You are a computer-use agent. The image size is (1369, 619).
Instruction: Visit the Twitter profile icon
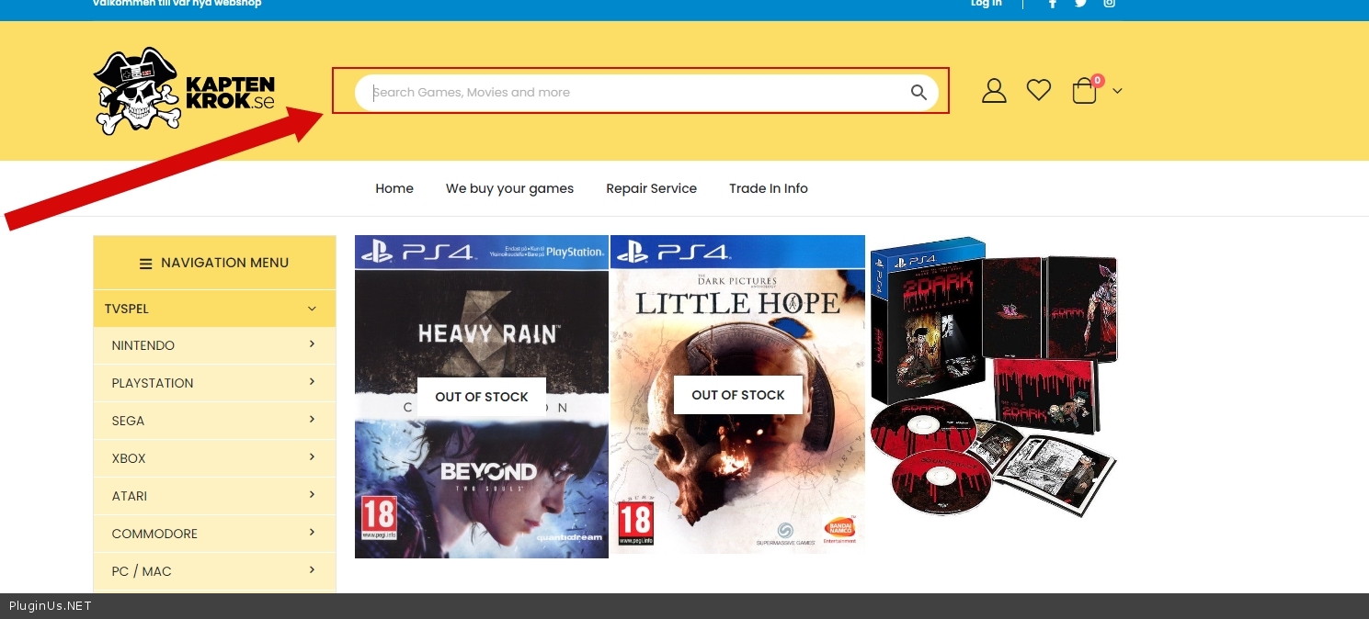[x=1080, y=4]
